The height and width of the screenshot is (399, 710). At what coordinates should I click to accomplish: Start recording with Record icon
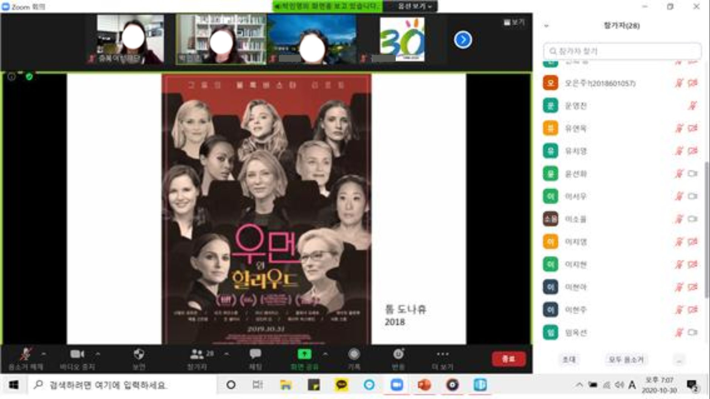(354, 355)
